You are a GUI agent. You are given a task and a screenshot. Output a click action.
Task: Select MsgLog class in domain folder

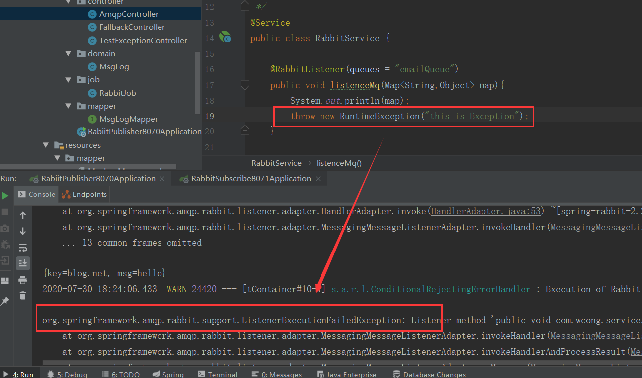[x=114, y=67]
